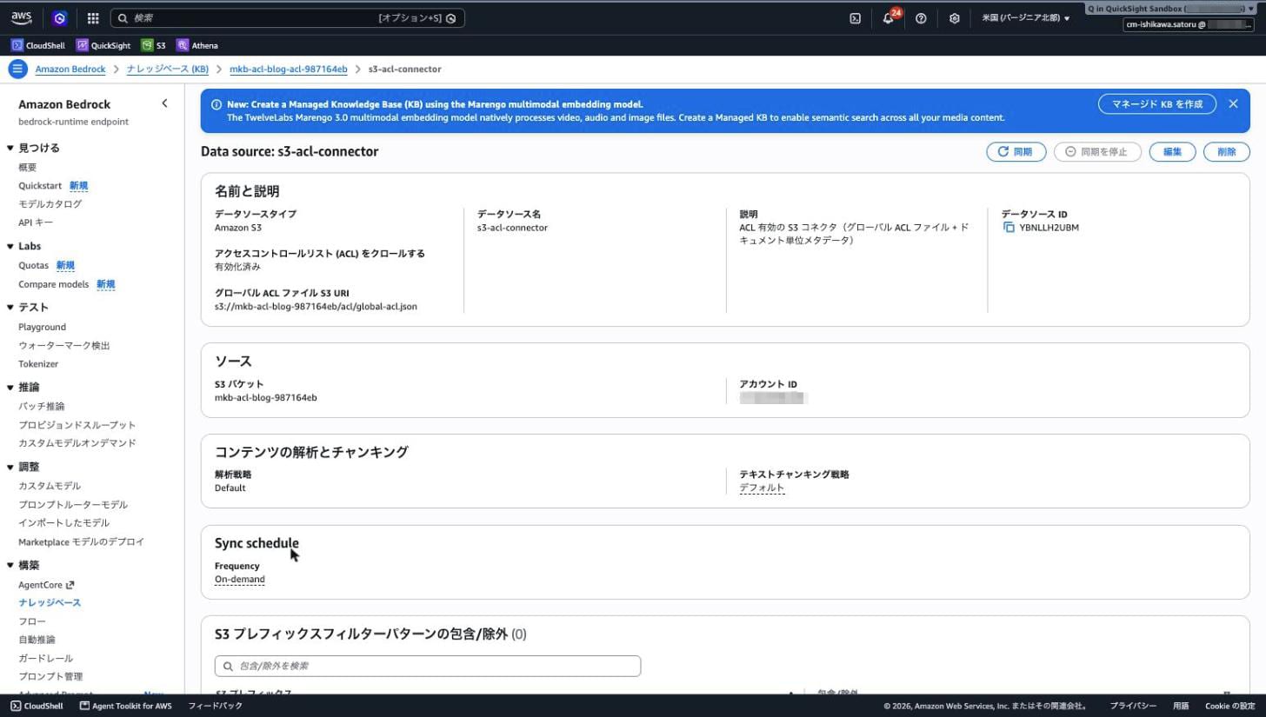1266x717 pixels.
Task: Click the search box microphone/assistant icon
Action: coord(451,17)
